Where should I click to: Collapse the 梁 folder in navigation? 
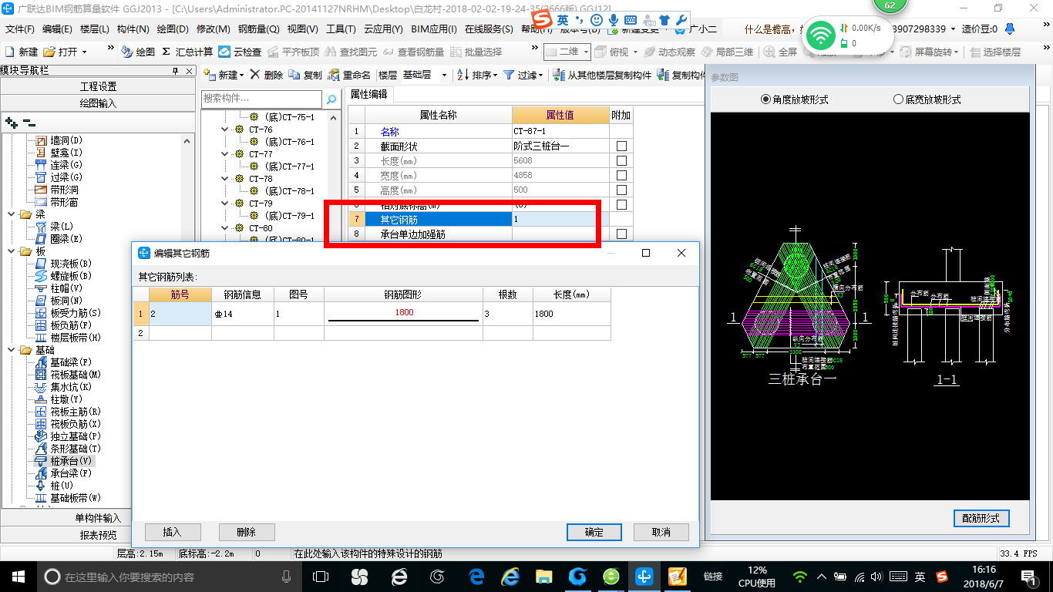click(x=11, y=214)
